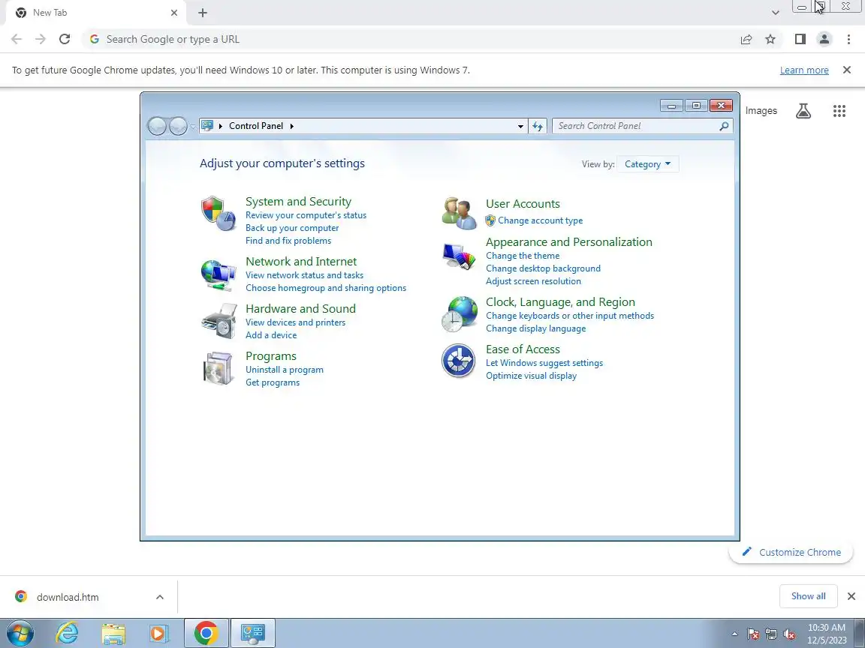Open the Network and Internet globe icon
Image resolution: width=865 pixels, height=648 pixels.
point(219,275)
